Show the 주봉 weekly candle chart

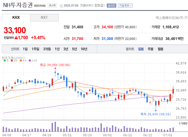coord(151,49)
